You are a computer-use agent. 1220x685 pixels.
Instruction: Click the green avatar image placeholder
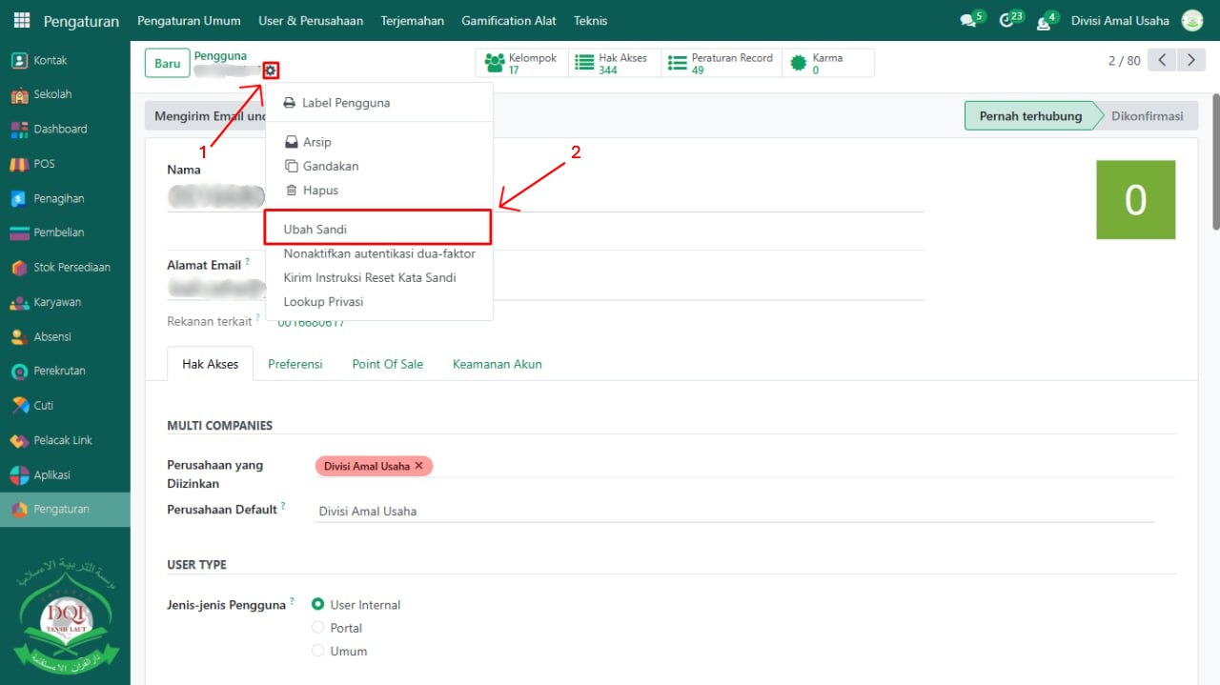tap(1135, 200)
